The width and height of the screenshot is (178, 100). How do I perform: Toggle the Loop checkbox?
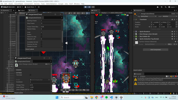[x=41, y=32]
